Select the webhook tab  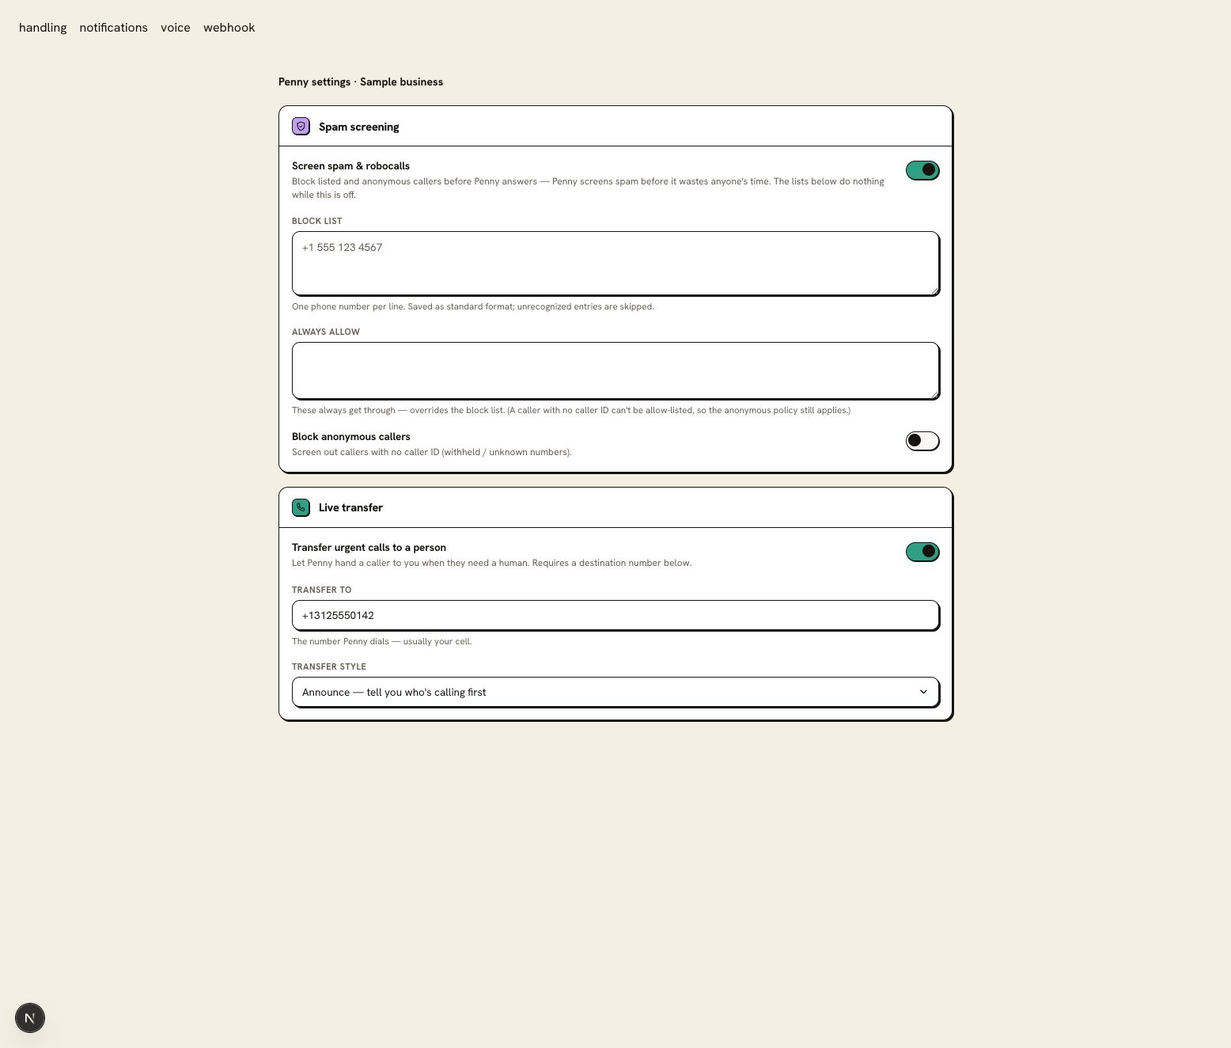pos(229,28)
